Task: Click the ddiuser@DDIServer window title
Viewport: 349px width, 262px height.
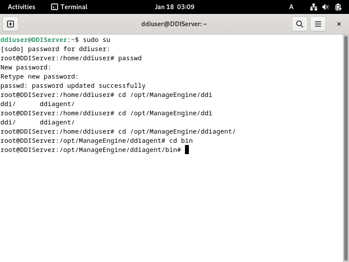Action: click(174, 24)
